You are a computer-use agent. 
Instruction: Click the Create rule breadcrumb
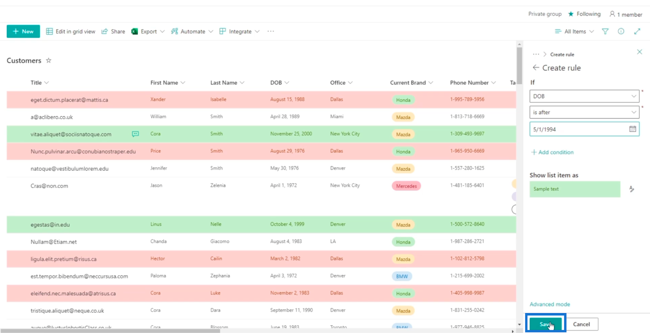(x=562, y=54)
